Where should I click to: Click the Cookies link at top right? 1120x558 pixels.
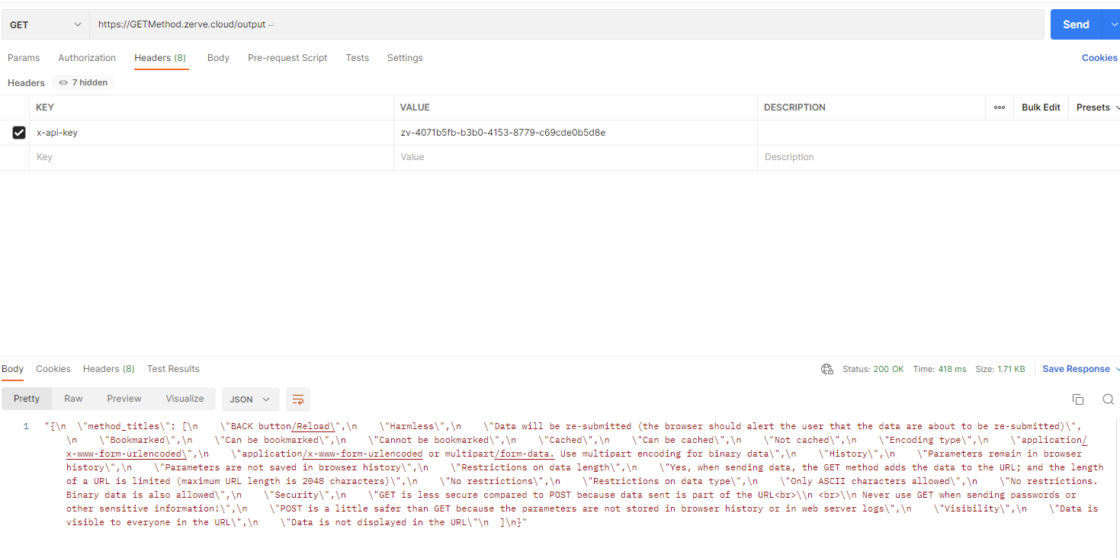[1099, 58]
